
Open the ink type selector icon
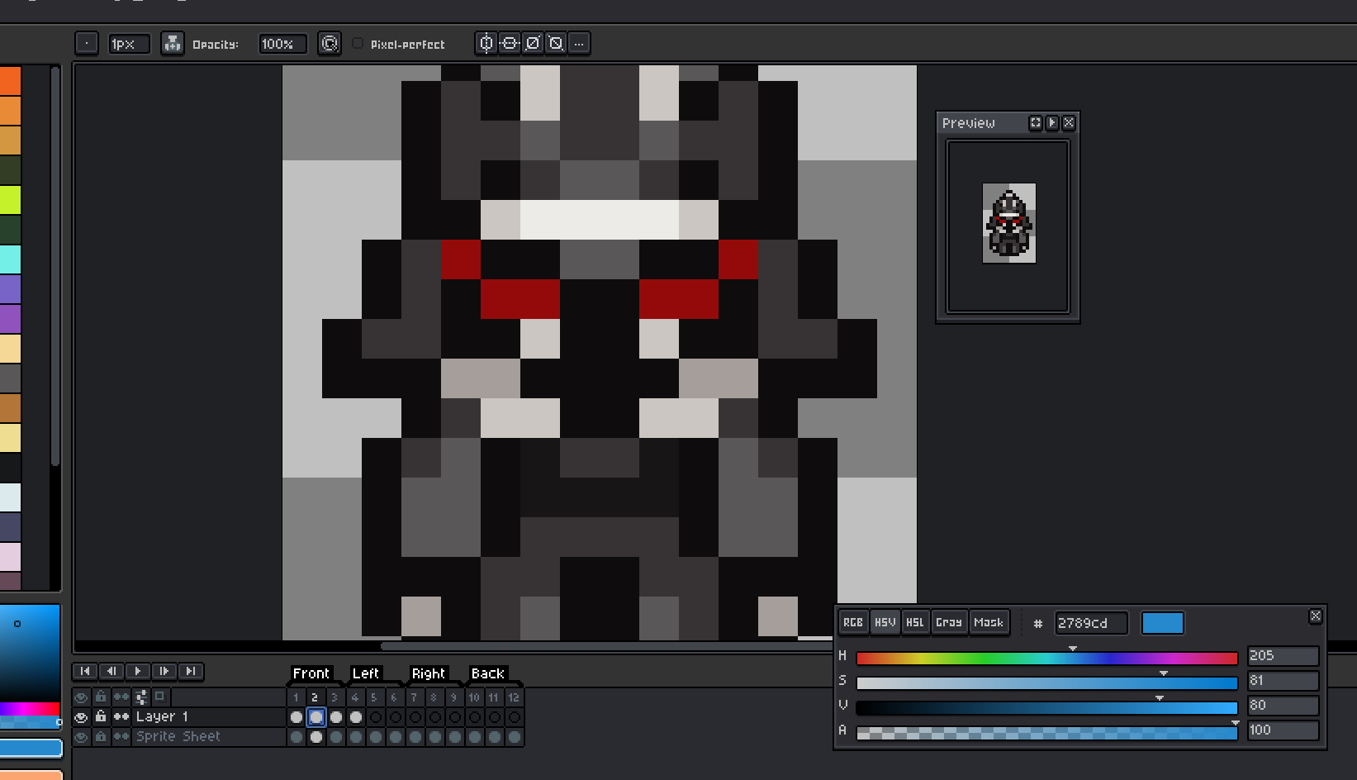pos(172,44)
